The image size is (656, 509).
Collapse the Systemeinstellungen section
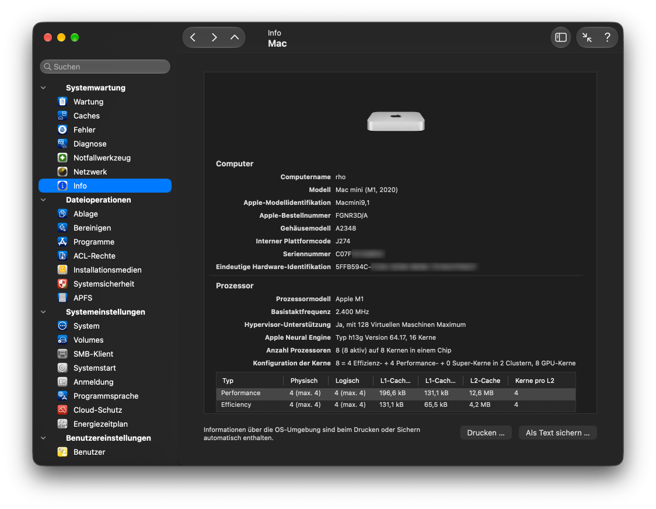point(44,312)
